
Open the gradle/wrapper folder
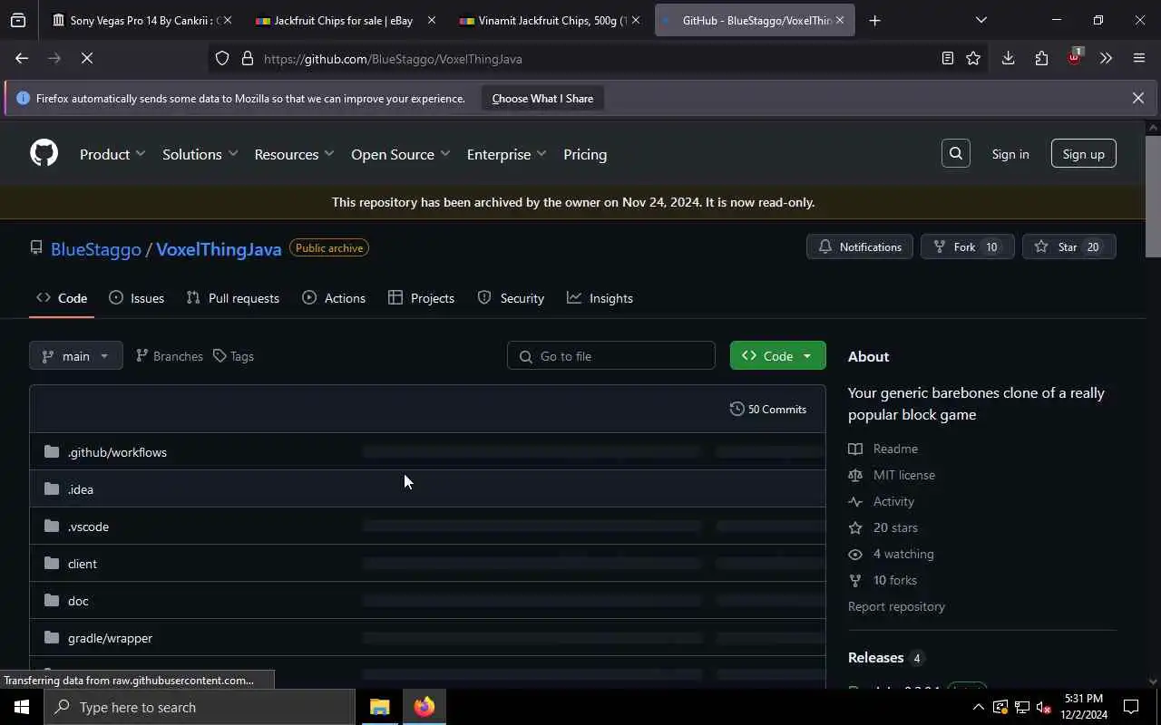coord(110,638)
